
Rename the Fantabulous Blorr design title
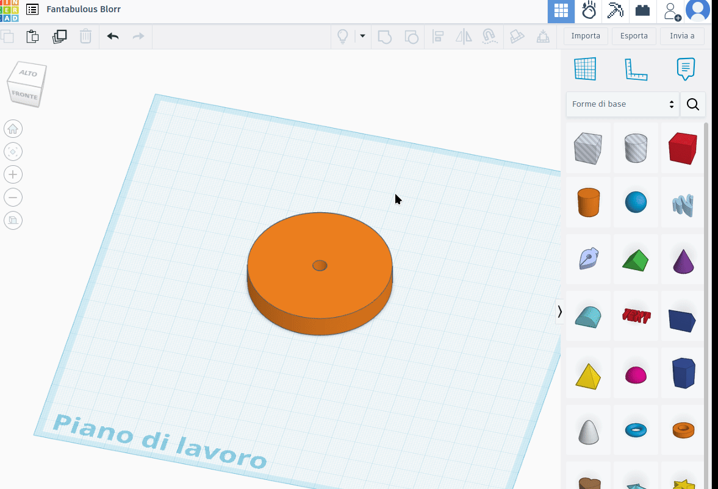tap(84, 9)
